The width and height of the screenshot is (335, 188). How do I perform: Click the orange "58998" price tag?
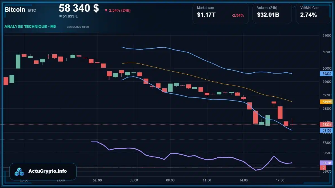327,102
